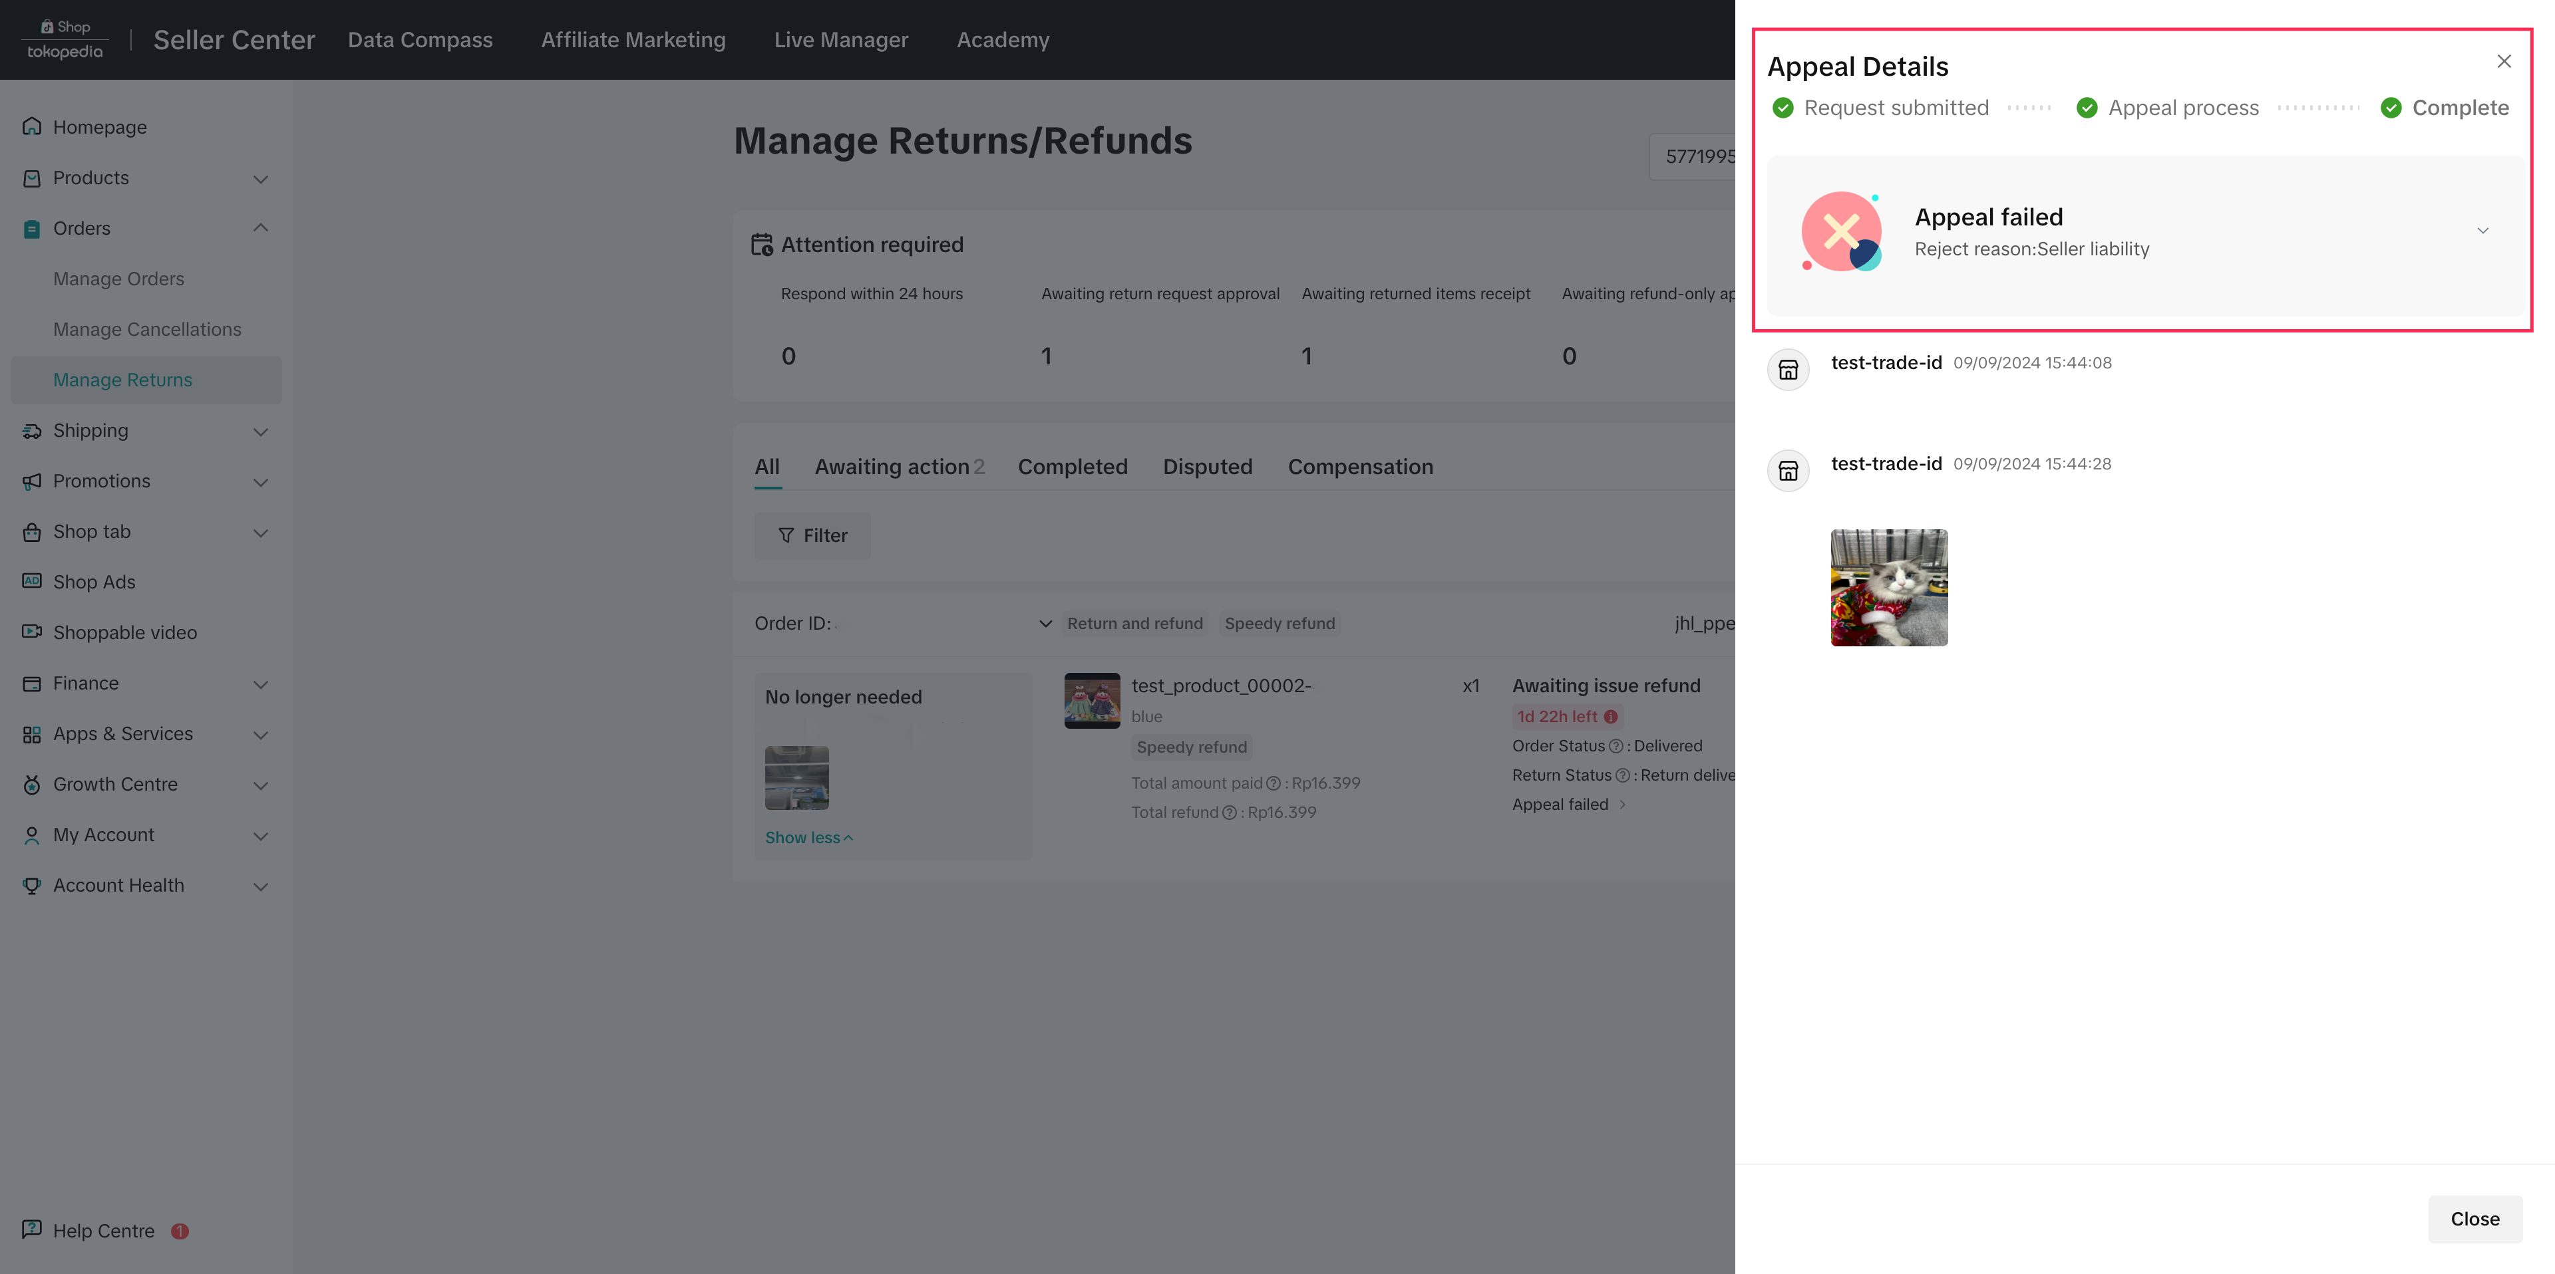Open the Order ID dropdown arrow
The image size is (2555, 1274).
tap(1045, 624)
